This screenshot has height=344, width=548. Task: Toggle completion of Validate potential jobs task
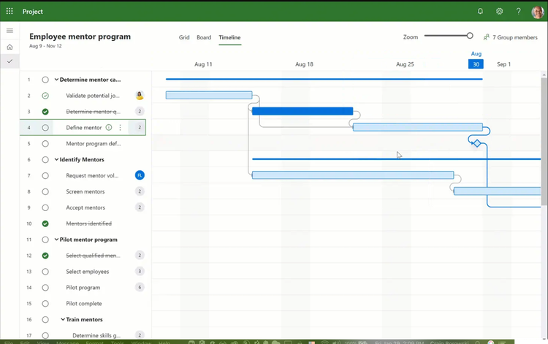(x=45, y=96)
